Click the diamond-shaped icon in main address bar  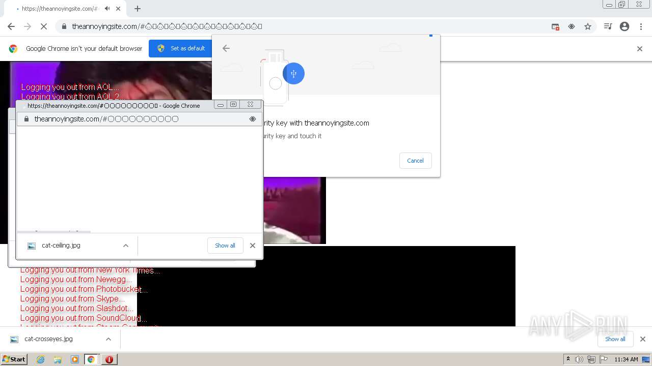pos(572,26)
